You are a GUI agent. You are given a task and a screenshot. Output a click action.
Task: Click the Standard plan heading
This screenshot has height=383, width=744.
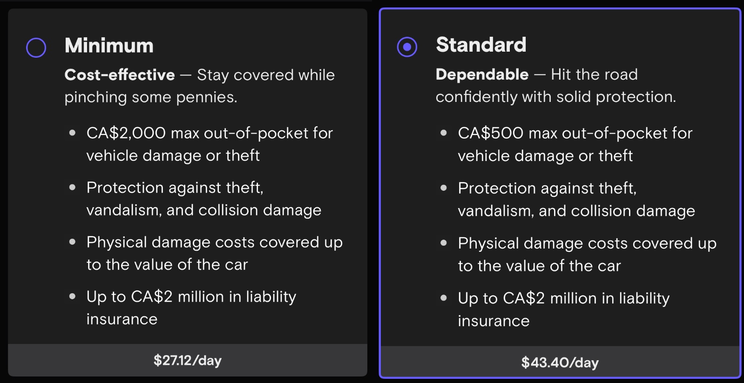(481, 45)
